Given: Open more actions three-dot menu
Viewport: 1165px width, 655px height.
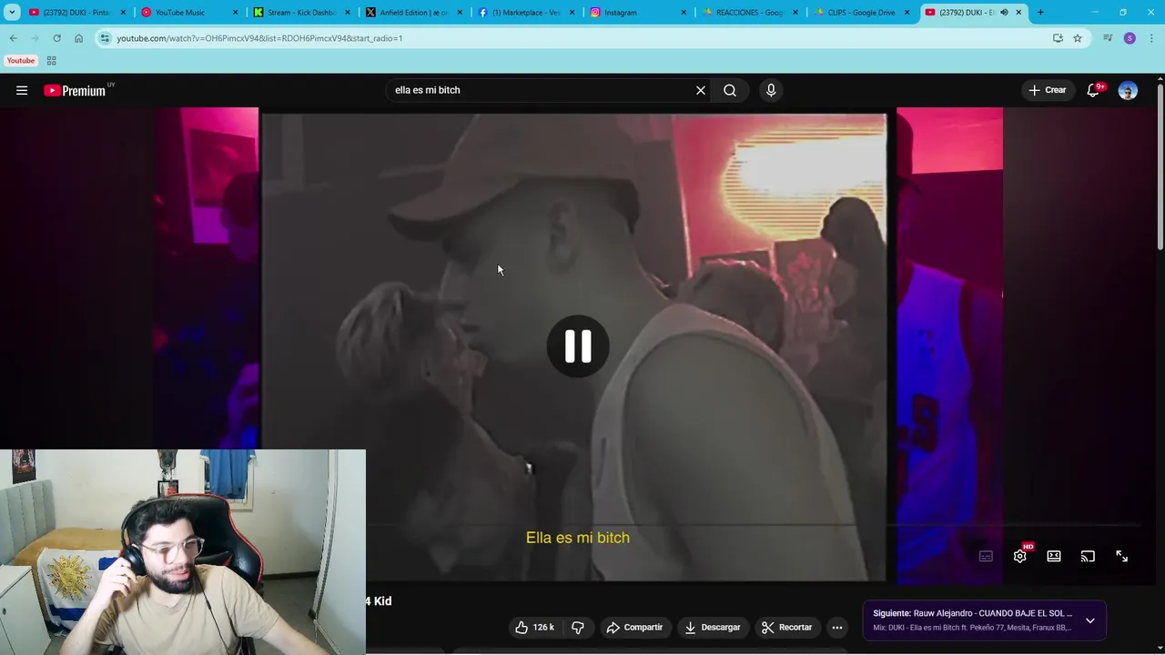Looking at the screenshot, I should (x=837, y=627).
